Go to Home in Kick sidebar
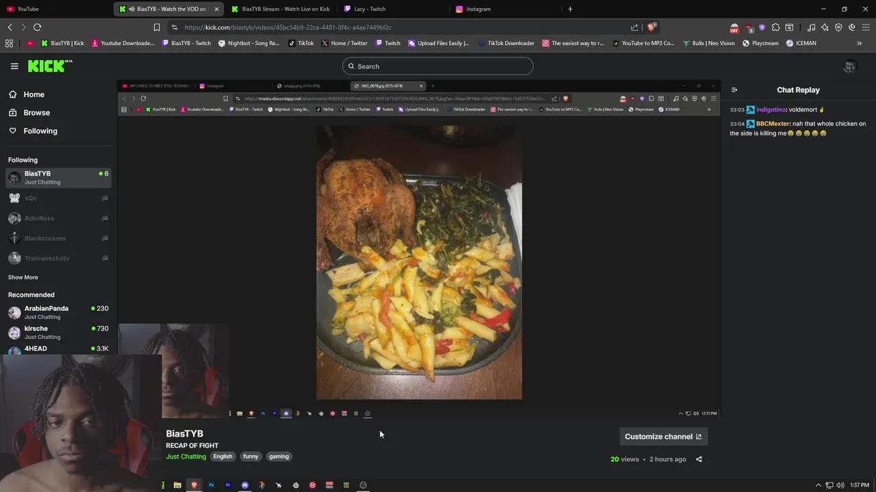 (x=26, y=94)
